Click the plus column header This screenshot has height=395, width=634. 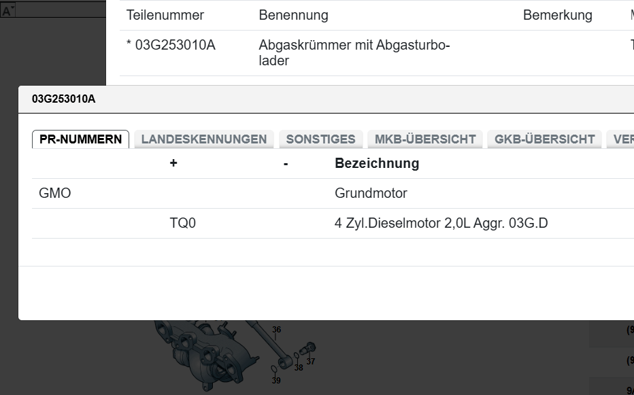click(173, 164)
